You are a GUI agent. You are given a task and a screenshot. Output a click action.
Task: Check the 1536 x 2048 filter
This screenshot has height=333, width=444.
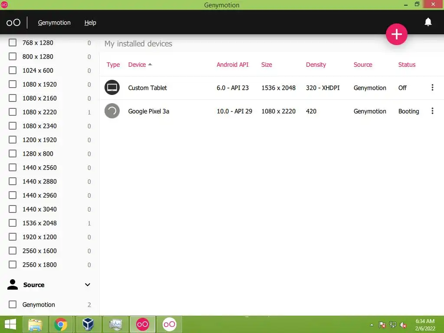click(x=13, y=223)
